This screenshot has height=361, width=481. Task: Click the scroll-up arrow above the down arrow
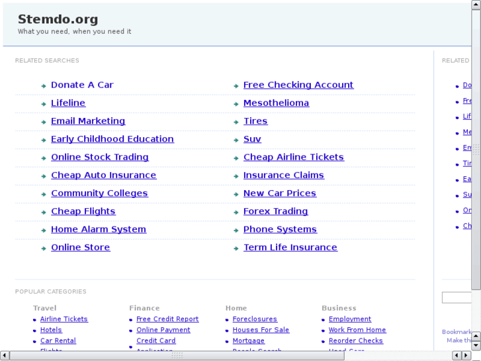[x=476, y=336]
